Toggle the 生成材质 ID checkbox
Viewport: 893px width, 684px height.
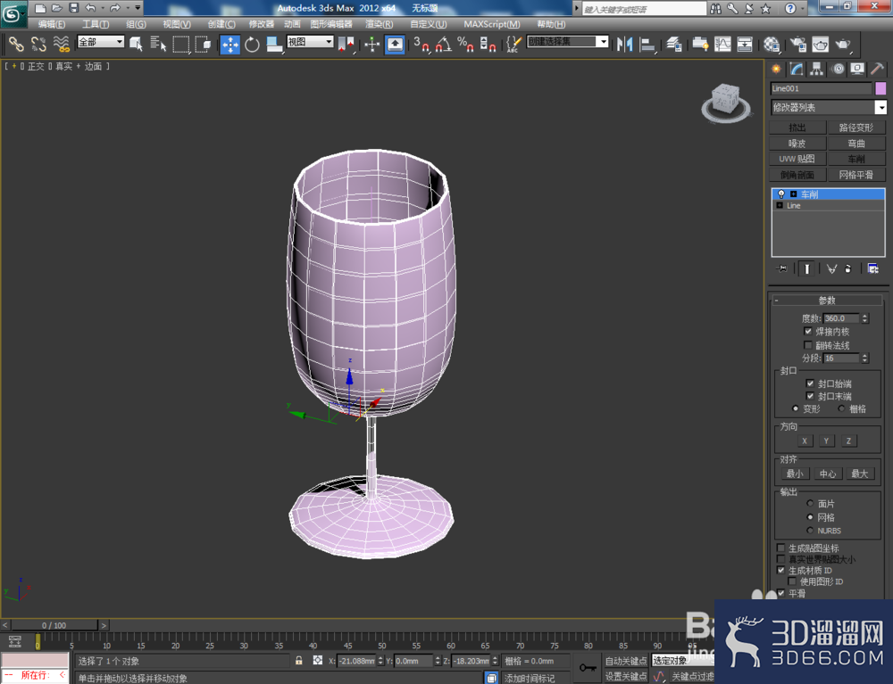coord(780,570)
